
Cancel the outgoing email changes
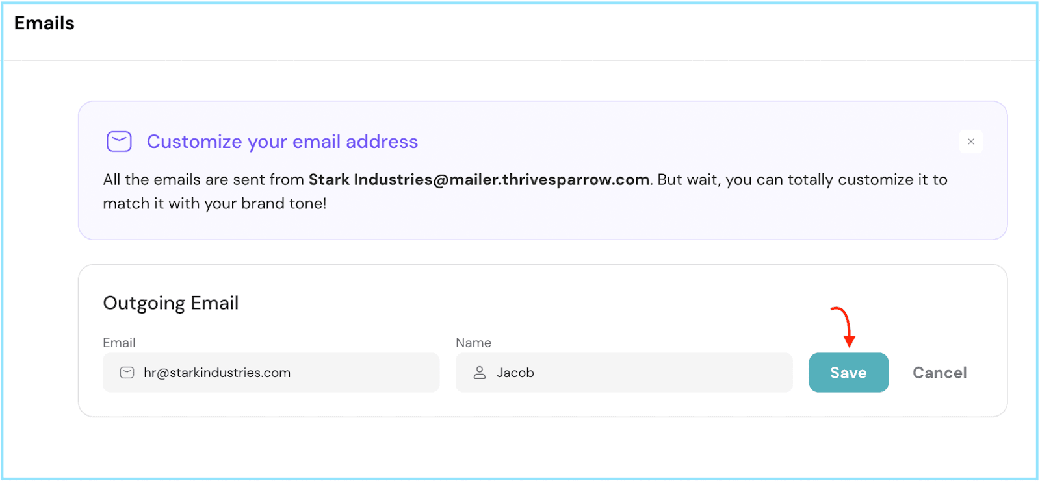(939, 373)
